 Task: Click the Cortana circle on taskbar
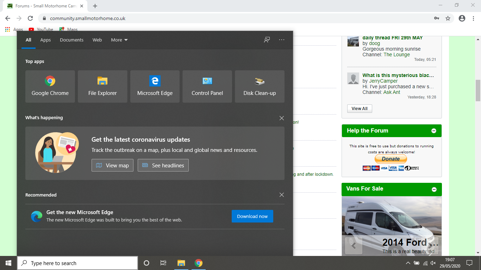pos(146,263)
